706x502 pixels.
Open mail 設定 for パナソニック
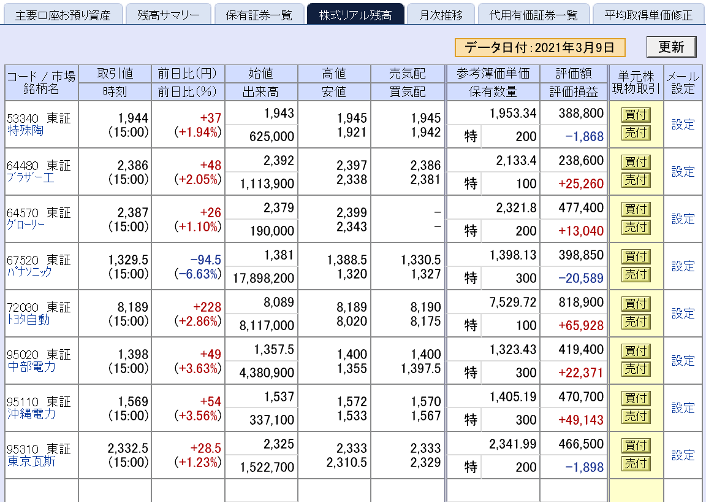683,266
